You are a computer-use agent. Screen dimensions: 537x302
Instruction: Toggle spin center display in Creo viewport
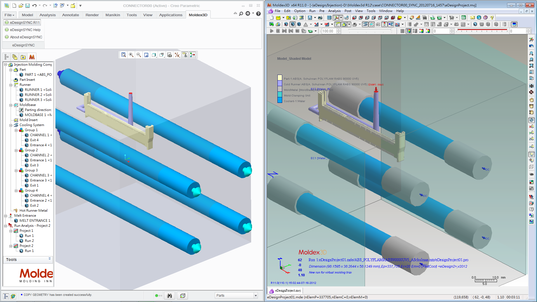(192, 55)
